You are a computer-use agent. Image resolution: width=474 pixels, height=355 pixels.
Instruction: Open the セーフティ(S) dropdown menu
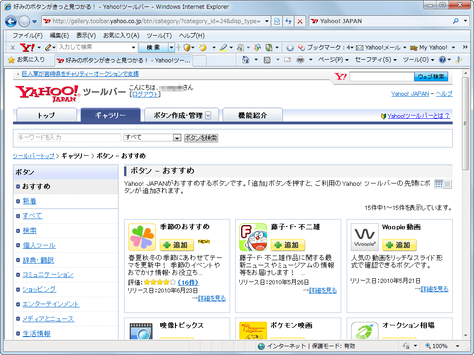(x=376, y=60)
